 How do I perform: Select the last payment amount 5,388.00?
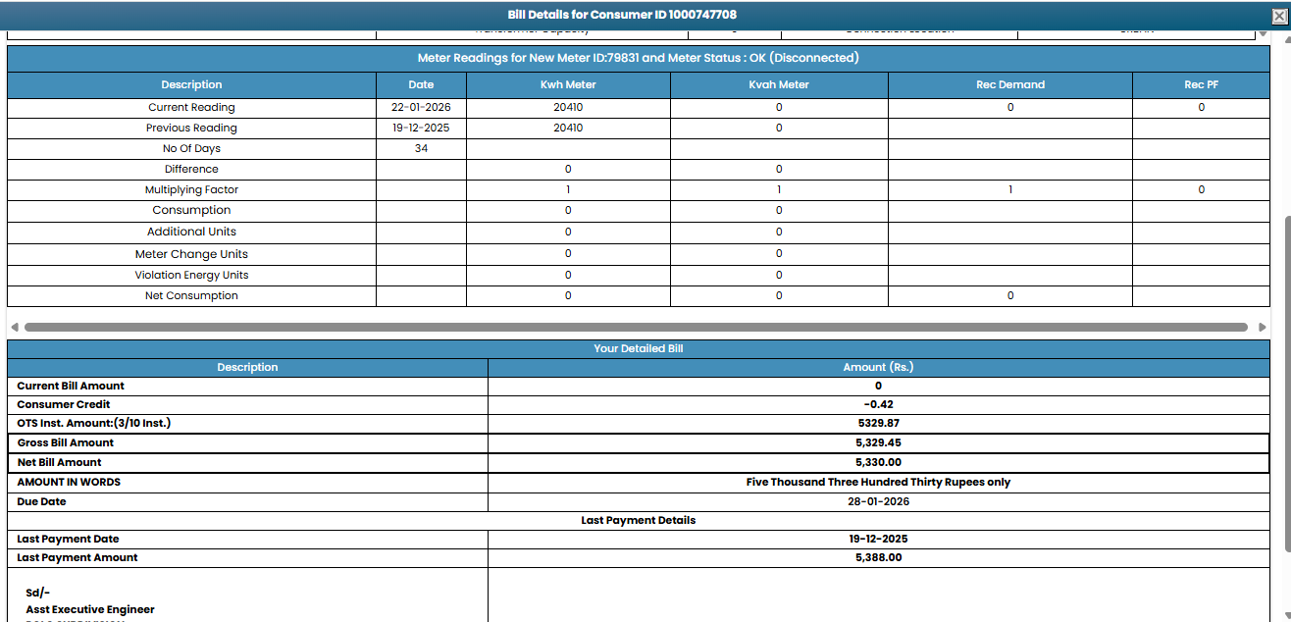pyautogui.click(x=878, y=557)
